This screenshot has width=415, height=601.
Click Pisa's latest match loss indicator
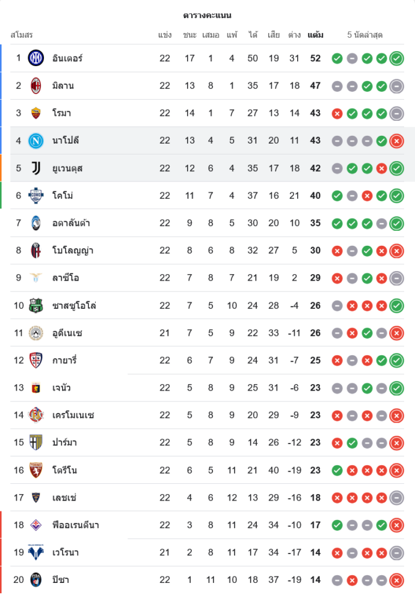coord(396,580)
